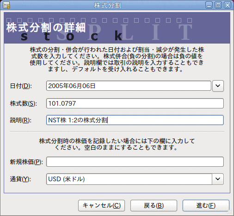Click into the 説明 description field
Screen dimensions: 234x216
135,120
